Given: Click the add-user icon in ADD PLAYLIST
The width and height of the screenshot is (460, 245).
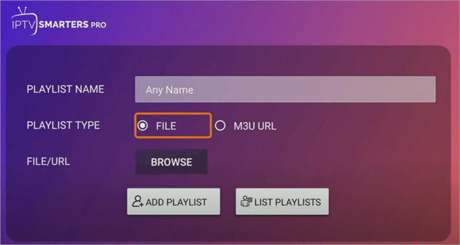Looking at the screenshot, I should 137,202.
